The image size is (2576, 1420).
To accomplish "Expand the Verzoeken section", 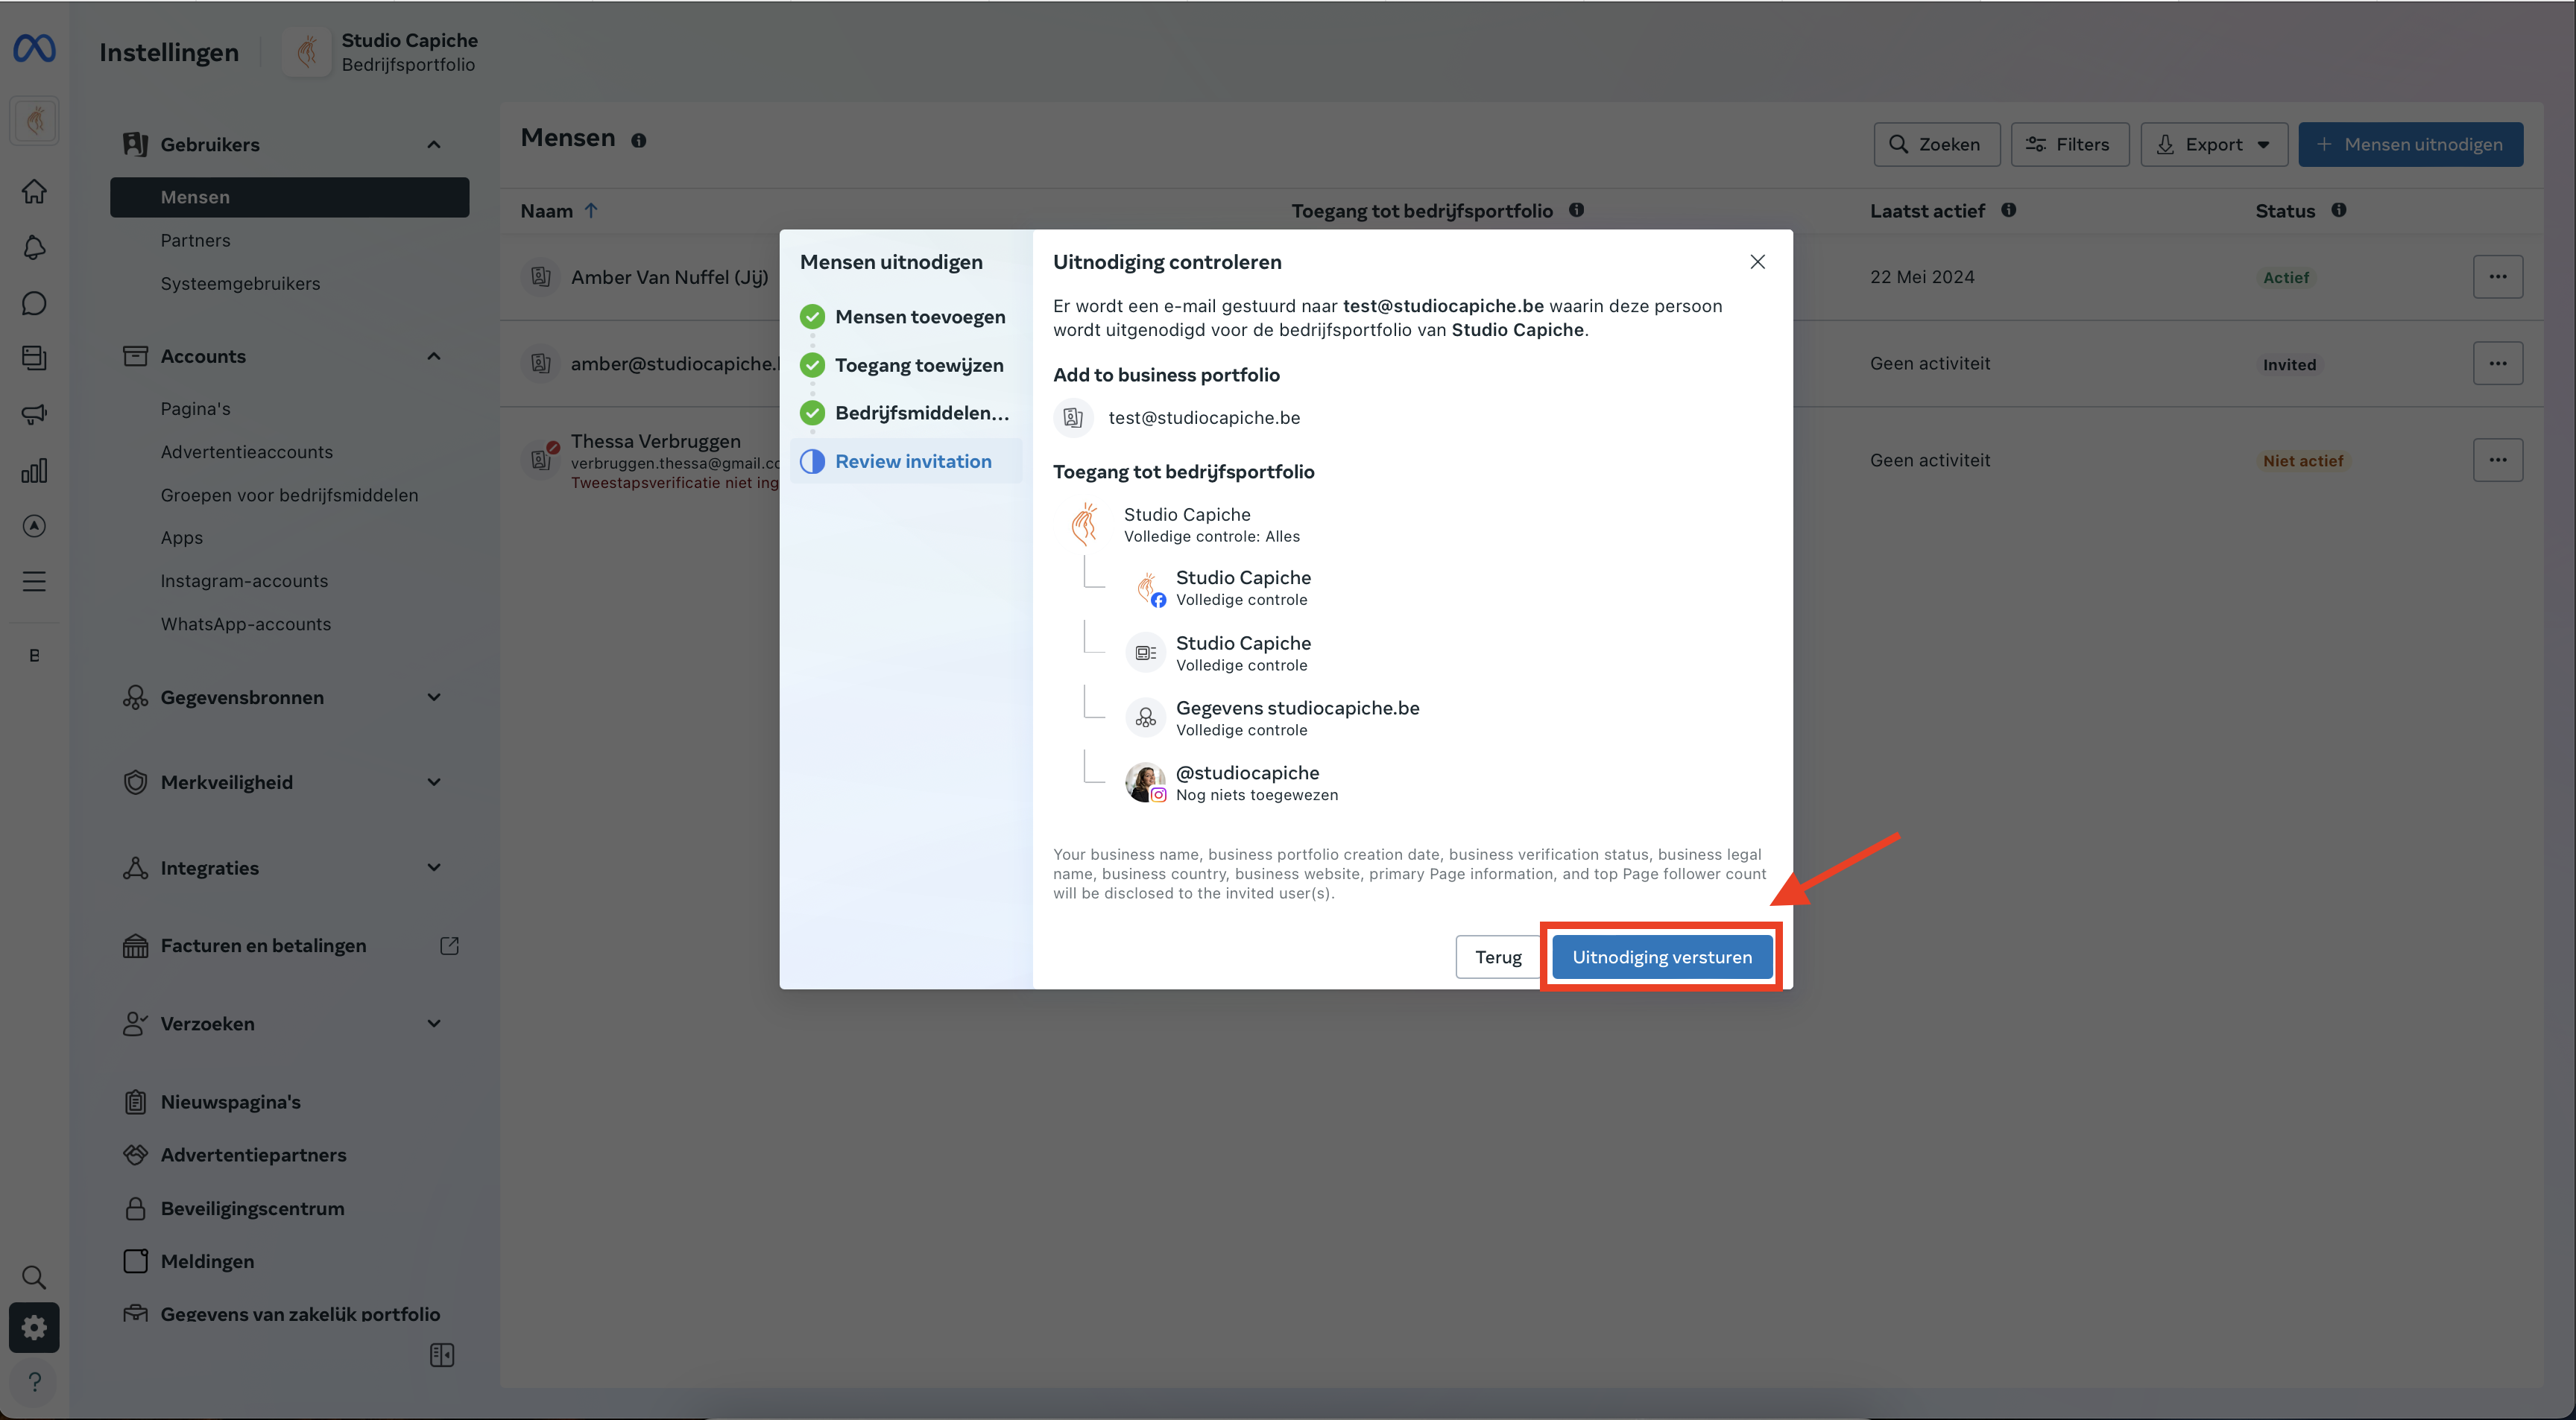I will coord(434,1024).
